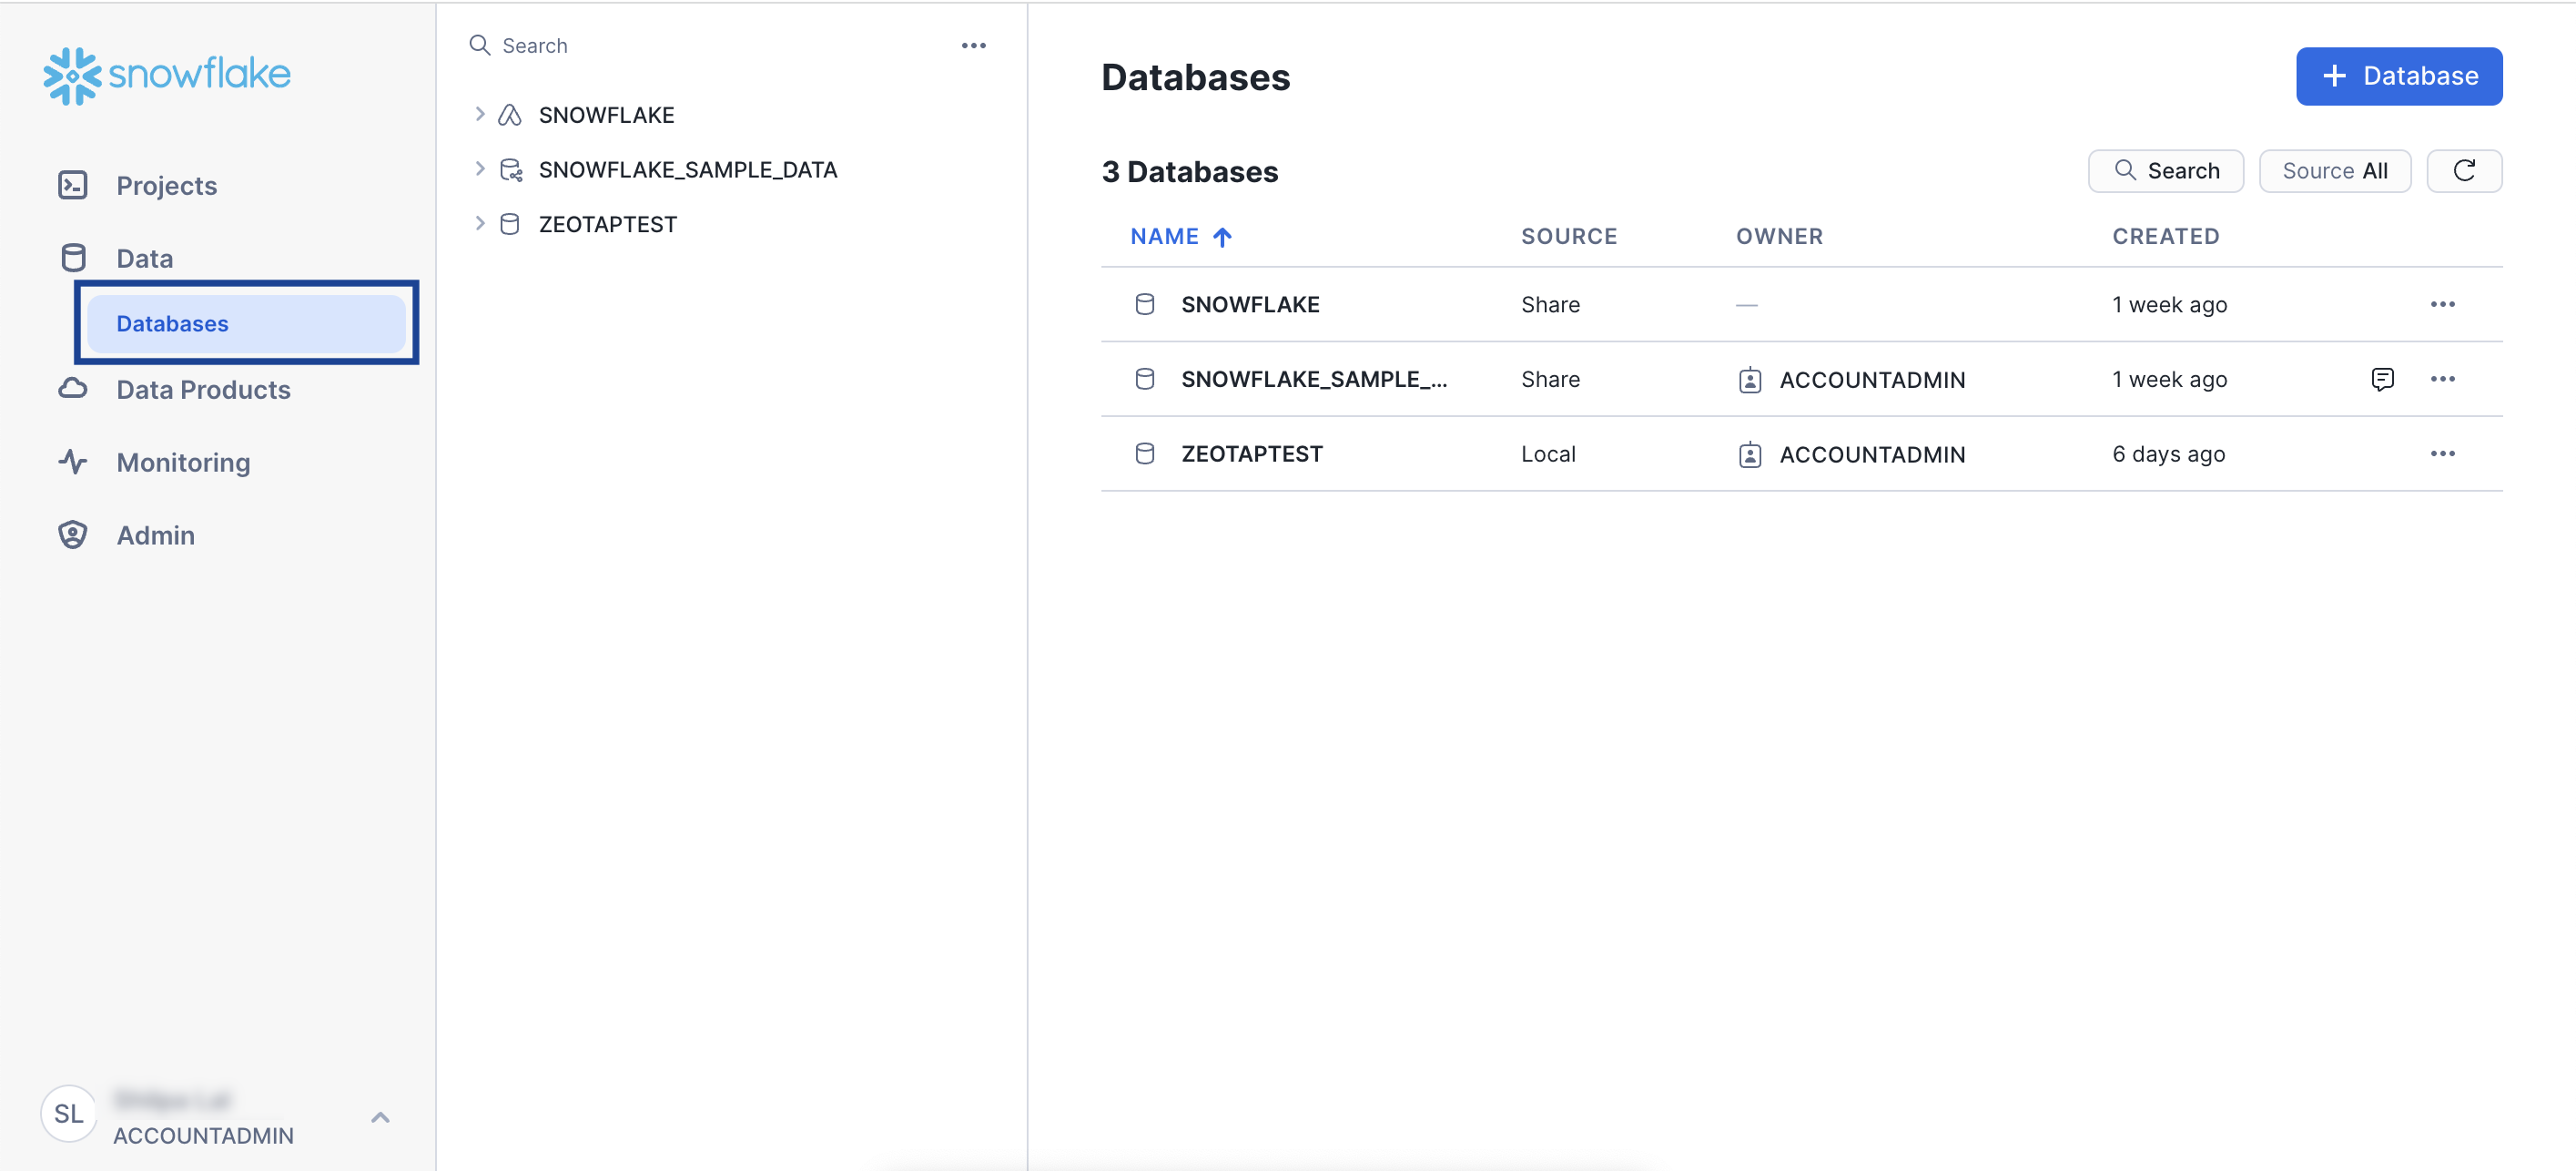Open actions menu for SNOWFLAKE_SAMPLE_DATA row
The width and height of the screenshot is (2576, 1171).
[x=2442, y=379]
